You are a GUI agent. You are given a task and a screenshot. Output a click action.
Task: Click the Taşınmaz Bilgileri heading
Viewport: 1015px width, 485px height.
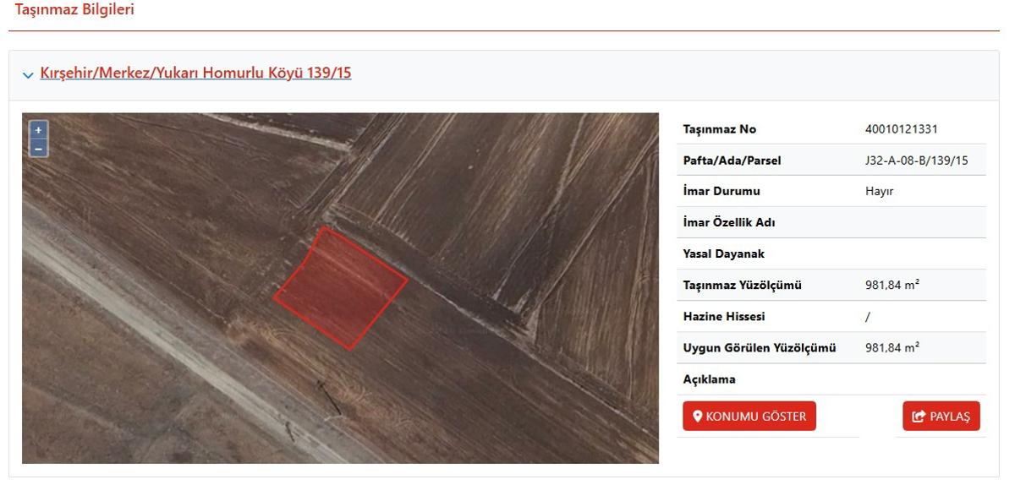coord(74,10)
